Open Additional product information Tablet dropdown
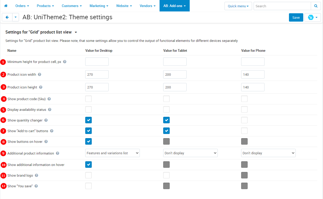323x199 pixels. 190,153
